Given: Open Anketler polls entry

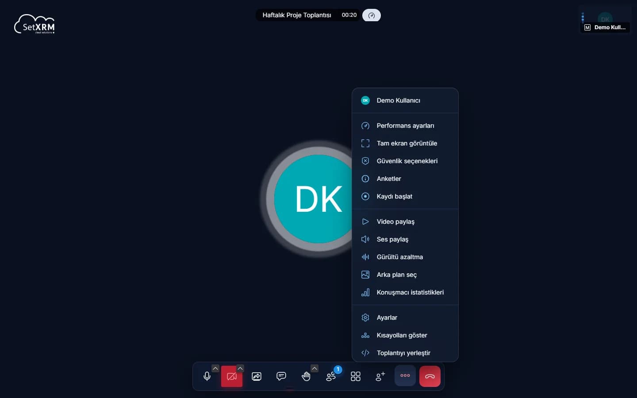Looking at the screenshot, I should click(405, 179).
